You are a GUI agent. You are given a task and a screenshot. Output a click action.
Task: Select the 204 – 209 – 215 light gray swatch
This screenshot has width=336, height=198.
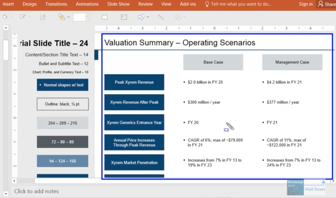coord(63,123)
